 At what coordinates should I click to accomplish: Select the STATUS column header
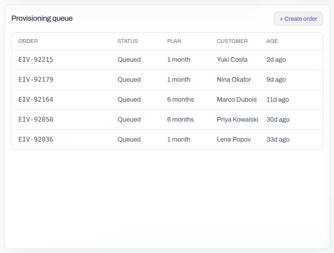pos(128,41)
